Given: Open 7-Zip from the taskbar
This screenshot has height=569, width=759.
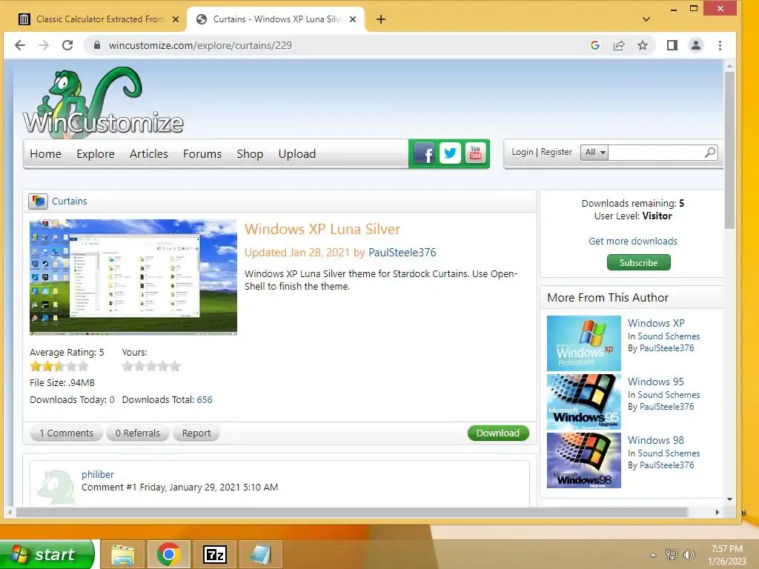Looking at the screenshot, I should click(215, 554).
